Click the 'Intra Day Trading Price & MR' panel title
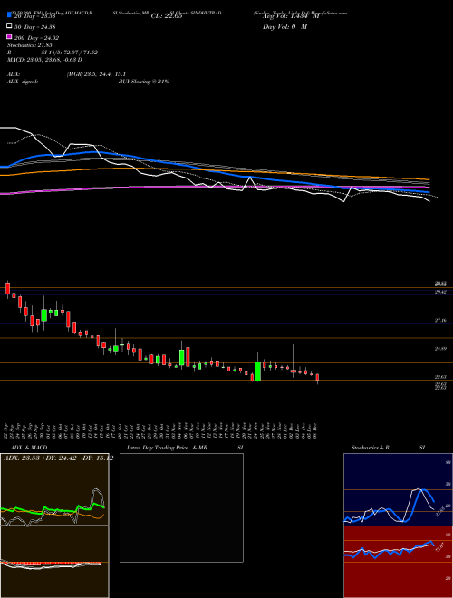The image size is (453, 598). [x=167, y=448]
